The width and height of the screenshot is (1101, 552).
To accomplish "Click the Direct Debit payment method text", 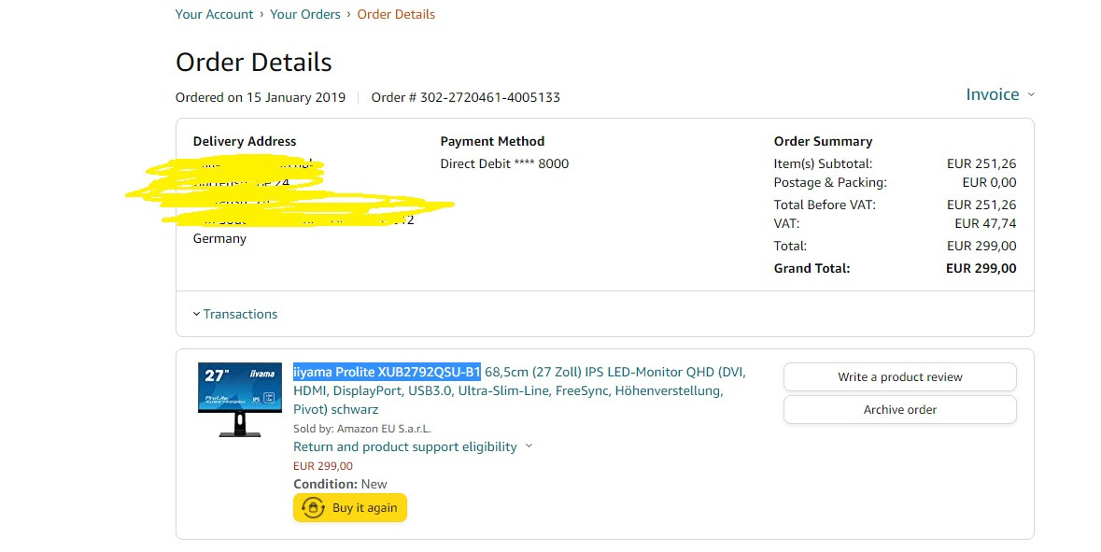I will tap(504, 163).
